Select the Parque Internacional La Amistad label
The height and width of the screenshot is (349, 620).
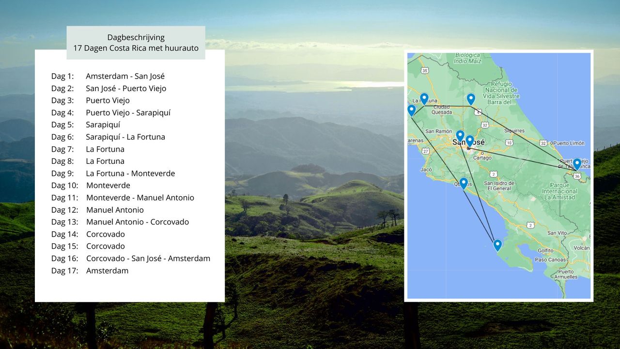559,191
